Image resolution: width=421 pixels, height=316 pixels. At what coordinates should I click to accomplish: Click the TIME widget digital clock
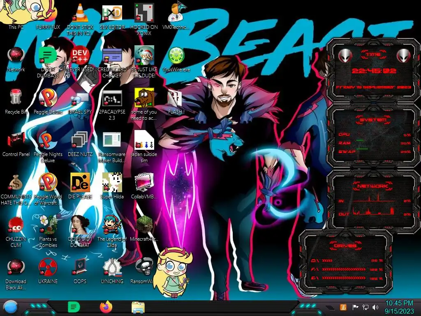[374, 71]
